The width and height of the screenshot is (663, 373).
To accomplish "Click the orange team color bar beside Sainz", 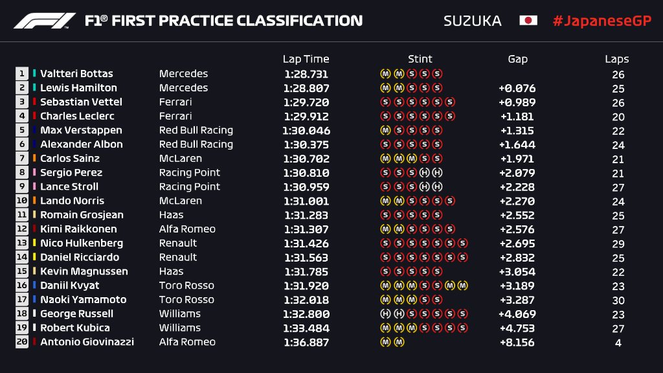I will [34, 159].
